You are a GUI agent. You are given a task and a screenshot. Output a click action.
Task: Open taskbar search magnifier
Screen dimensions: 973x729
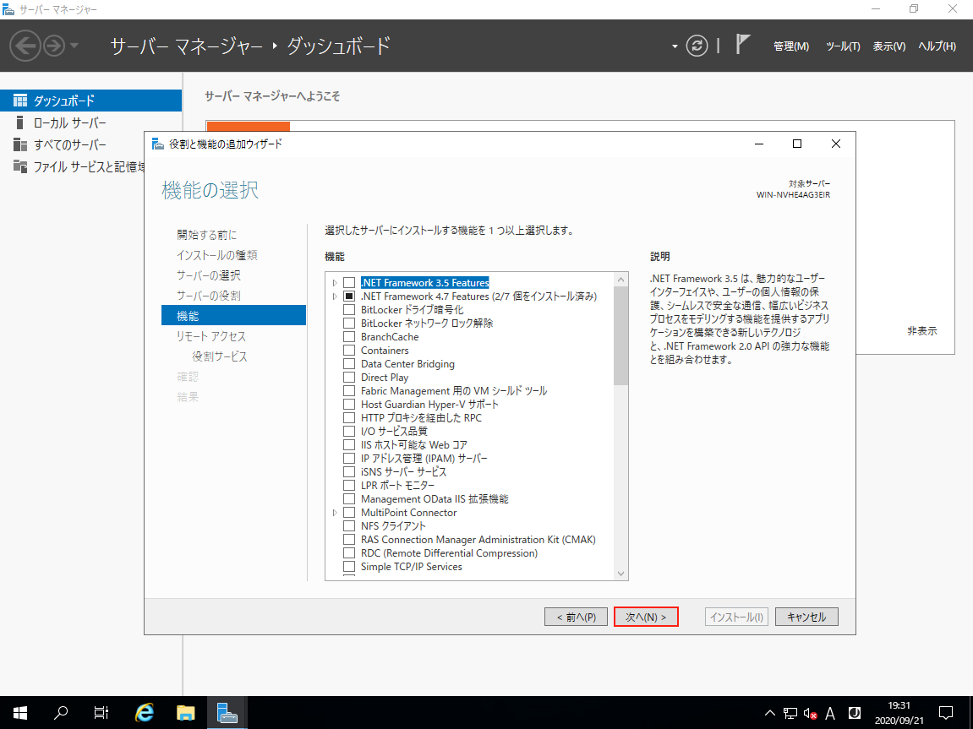(60, 713)
